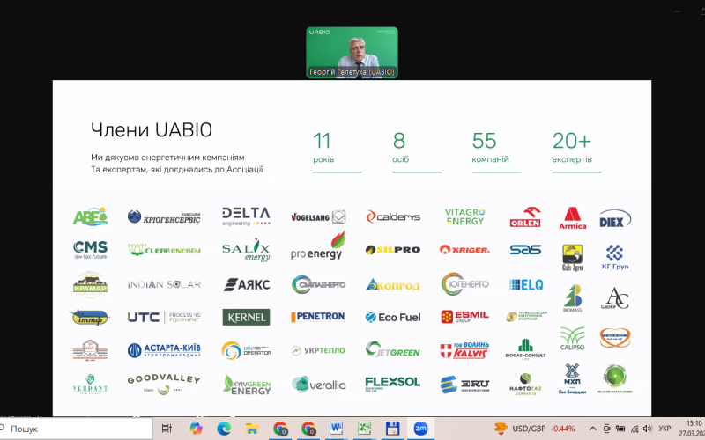Screen dimensions: 705x440
Task: Click the Vogelsang logo
Action: coord(318,217)
